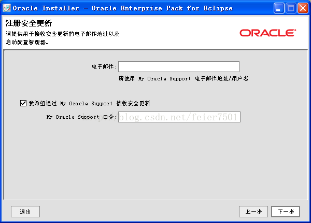Image resolution: width=311 pixels, height=223 pixels.
Task: Click the My Oracle Support 电子邮件地址/用户名 hint text
Action: pyautogui.click(x=183, y=78)
